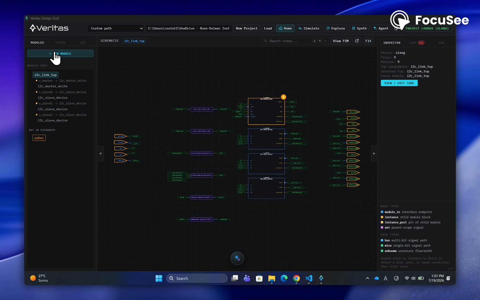
Task: Go to next search result arrow
Action: coord(320,41)
